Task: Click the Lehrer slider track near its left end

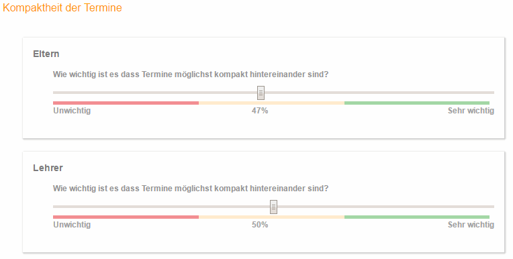Action: coord(63,207)
